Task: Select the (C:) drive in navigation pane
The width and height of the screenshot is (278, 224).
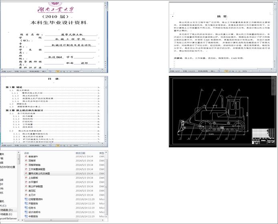Action: [x=3, y=206]
